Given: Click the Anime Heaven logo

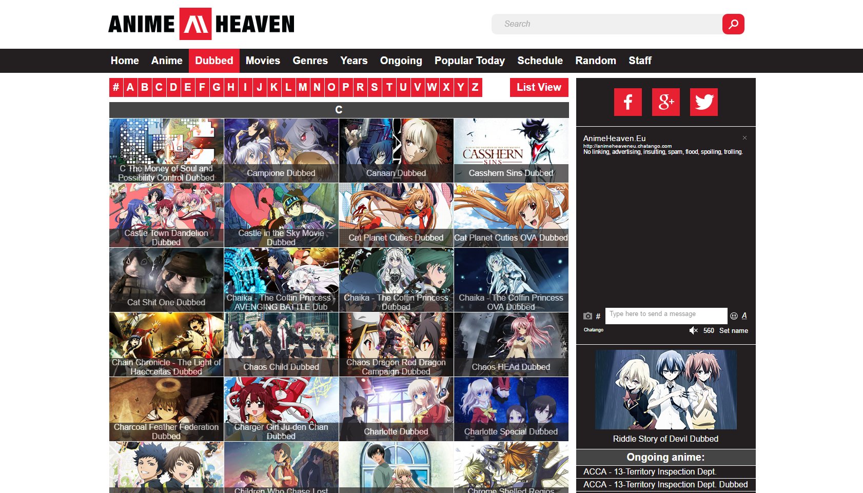Looking at the screenshot, I should pos(201,24).
